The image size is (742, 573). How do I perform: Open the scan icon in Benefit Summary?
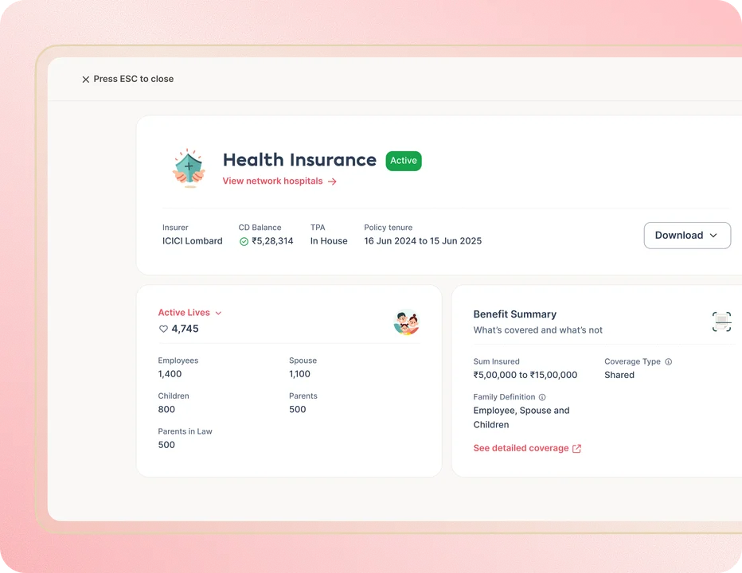721,322
